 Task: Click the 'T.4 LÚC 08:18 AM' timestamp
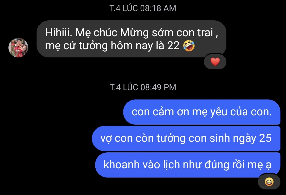click(x=143, y=8)
